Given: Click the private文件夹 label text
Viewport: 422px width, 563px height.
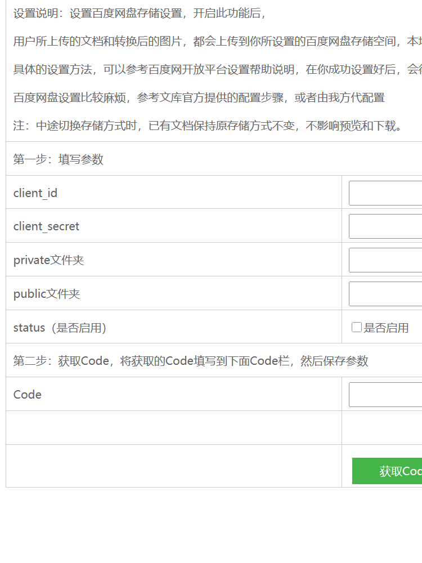Looking at the screenshot, I should tap(49, 260).
